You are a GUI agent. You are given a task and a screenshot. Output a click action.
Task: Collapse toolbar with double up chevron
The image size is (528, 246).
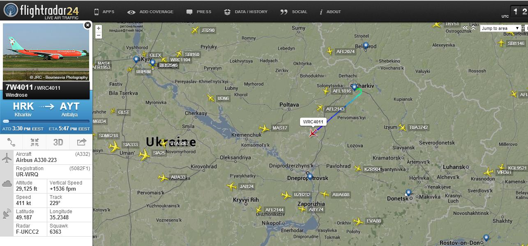473,28
